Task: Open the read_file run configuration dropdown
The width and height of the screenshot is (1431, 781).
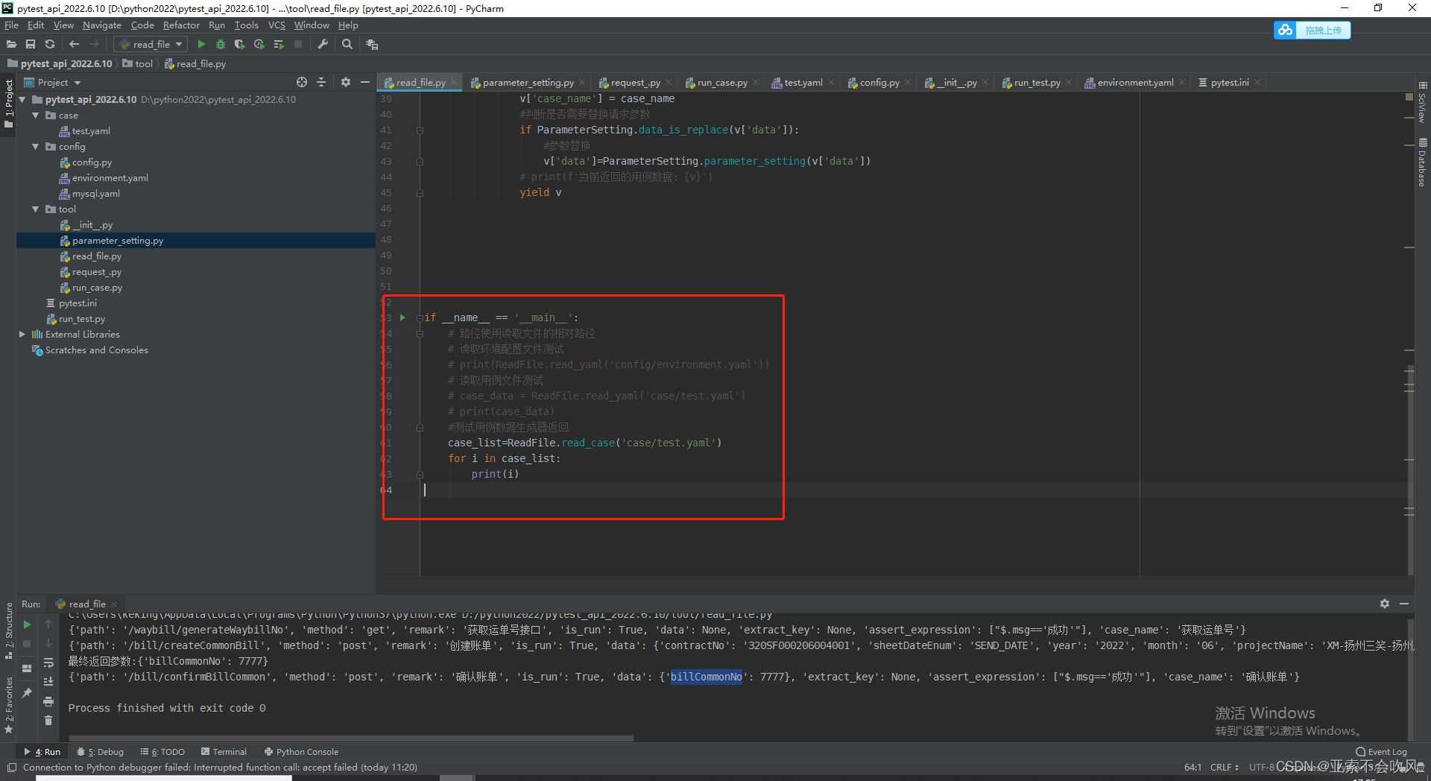Action: [151, 45]
